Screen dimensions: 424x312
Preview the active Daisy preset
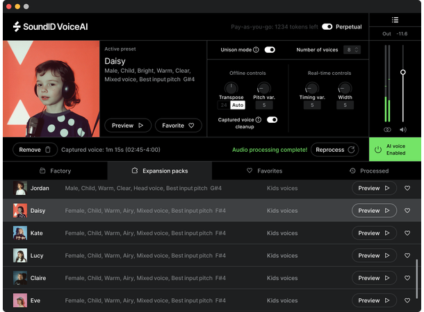pyautogui.click(x=128, y=125)
